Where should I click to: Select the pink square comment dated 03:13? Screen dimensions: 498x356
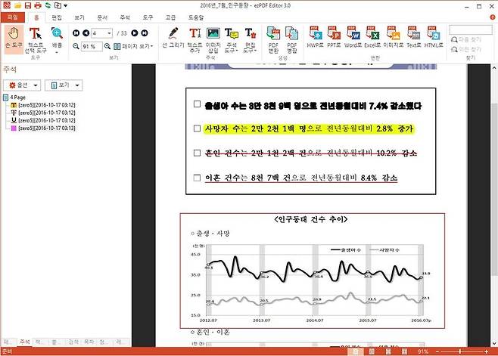pos(43,128)
